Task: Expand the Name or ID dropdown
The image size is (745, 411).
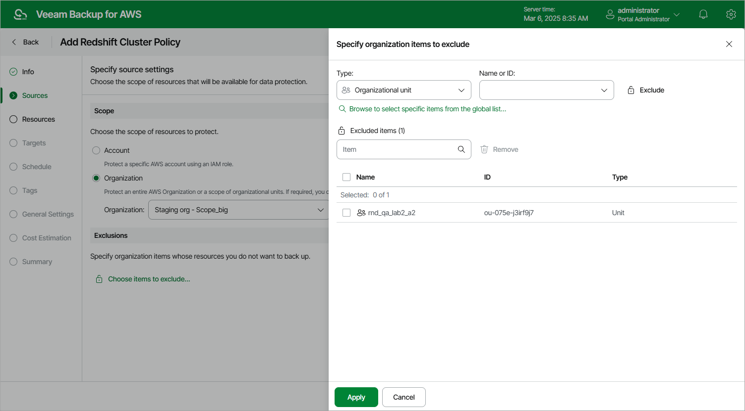Action: tap(546, 90)
